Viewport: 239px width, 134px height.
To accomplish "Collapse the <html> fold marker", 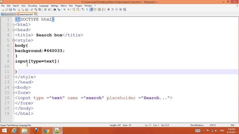I will [x=14, y=25].
